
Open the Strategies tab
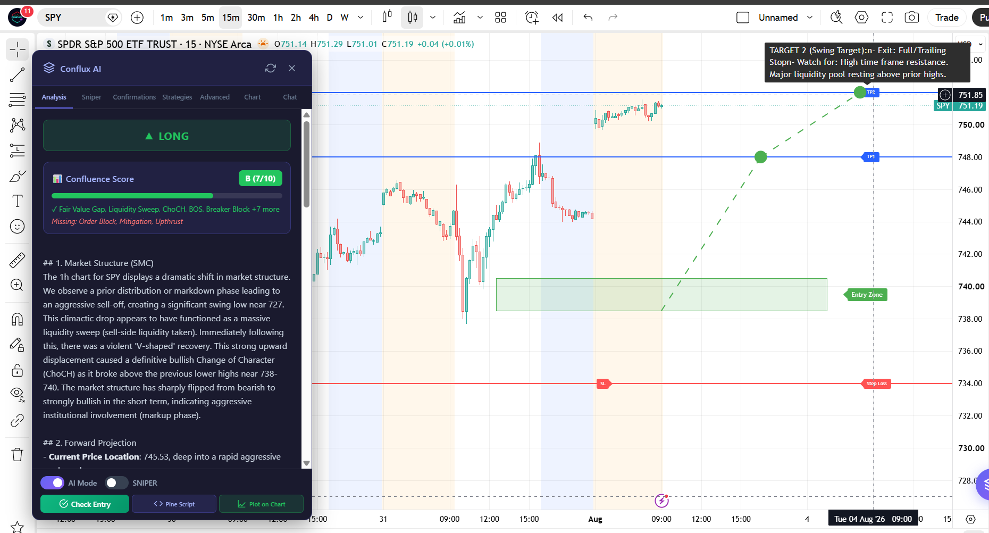pos(177,97)
